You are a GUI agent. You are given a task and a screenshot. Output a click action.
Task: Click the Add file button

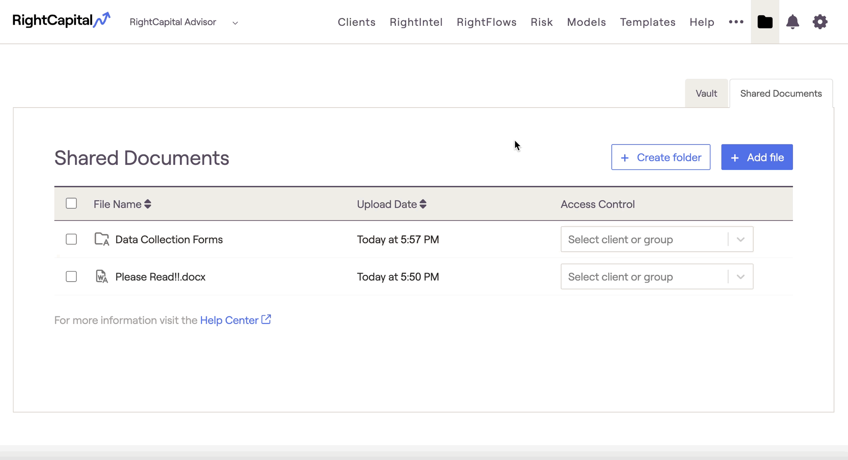(756, 157)
